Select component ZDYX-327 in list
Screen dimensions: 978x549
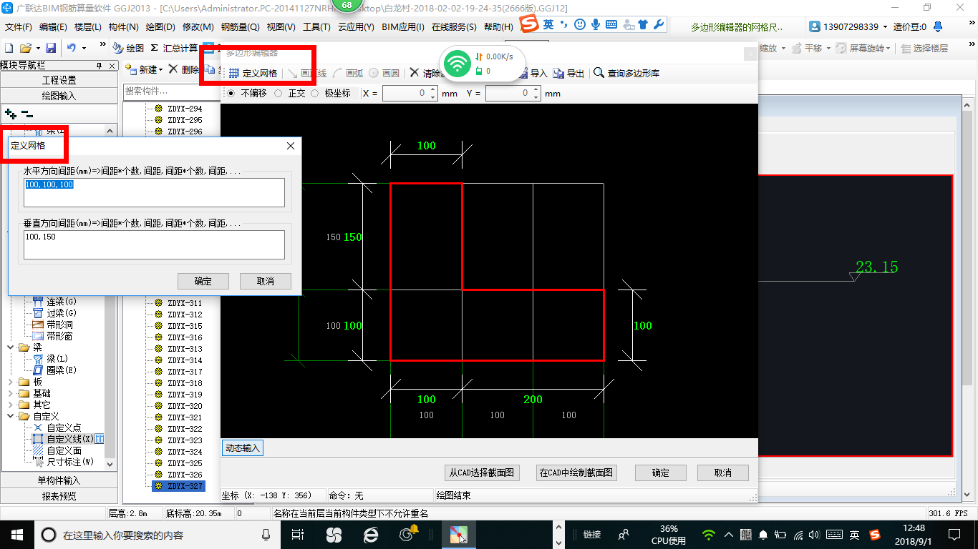pyautogui.click(x=178, y=486)
